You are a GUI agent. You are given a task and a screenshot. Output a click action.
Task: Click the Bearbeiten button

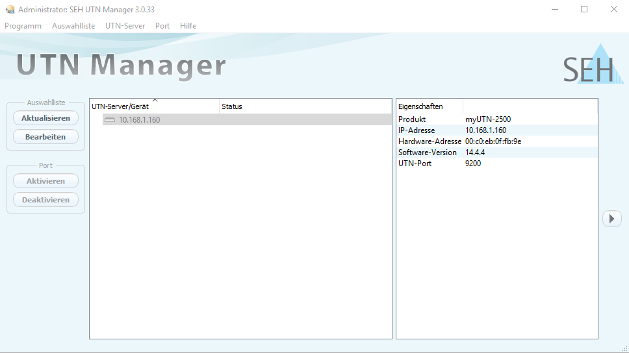click(45, 137)
